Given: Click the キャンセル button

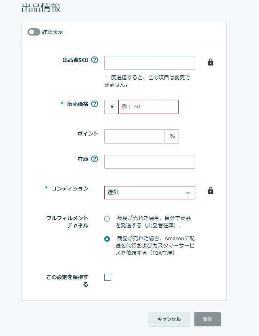Looking at the screenshot, I should tap(169, 319).
